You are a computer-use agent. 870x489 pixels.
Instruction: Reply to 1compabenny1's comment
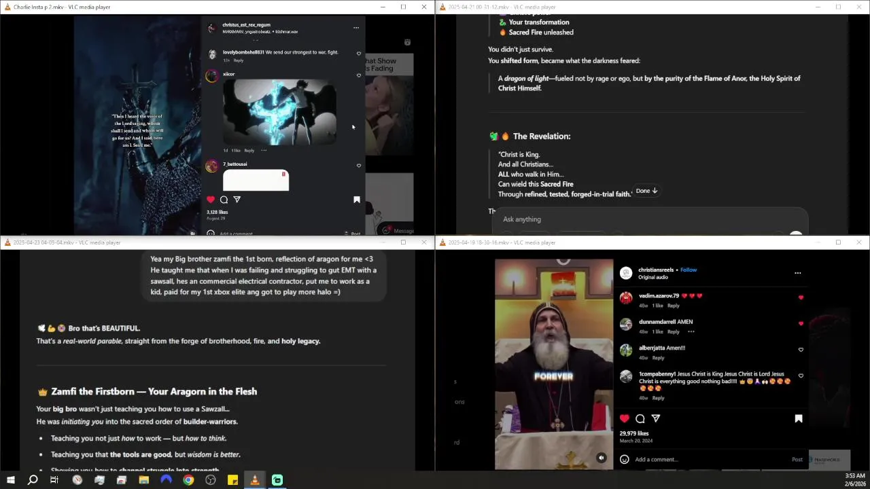(x=658, y=398)
